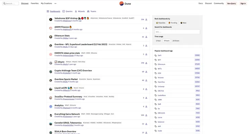Click KWENTA token price stats avatar
This screenshot has height=134, width=249.
pyautogui.click(x=51, y=54)
